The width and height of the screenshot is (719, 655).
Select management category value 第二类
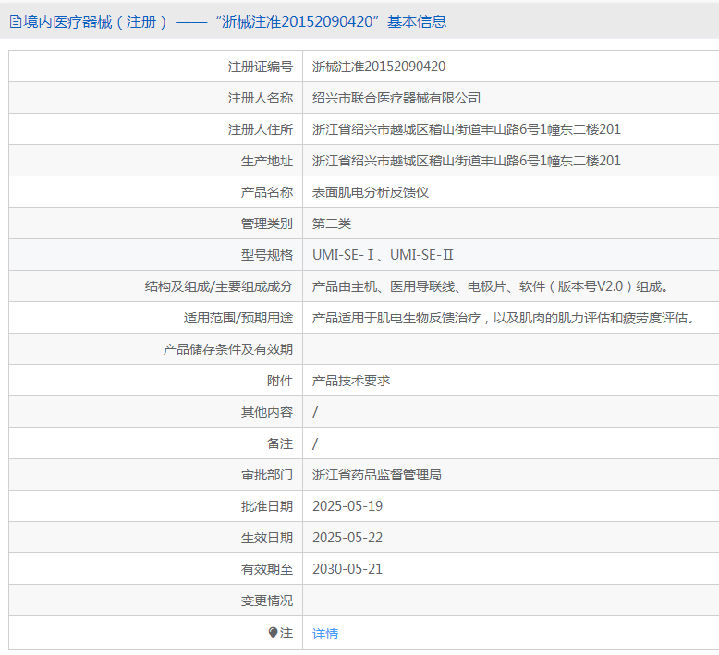(332, 224)
